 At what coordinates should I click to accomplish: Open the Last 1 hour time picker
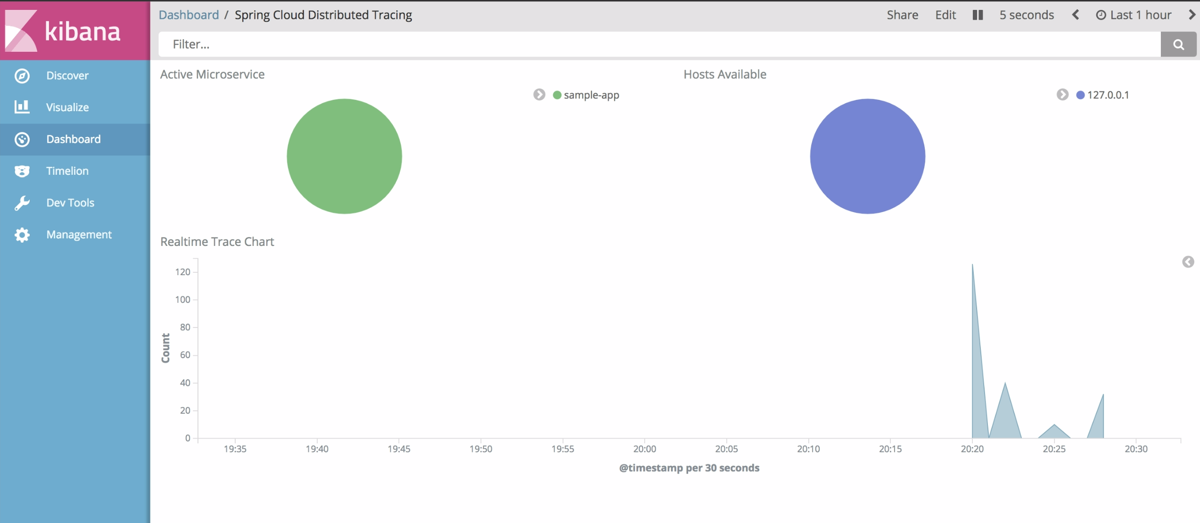(x=1134, y=15)
